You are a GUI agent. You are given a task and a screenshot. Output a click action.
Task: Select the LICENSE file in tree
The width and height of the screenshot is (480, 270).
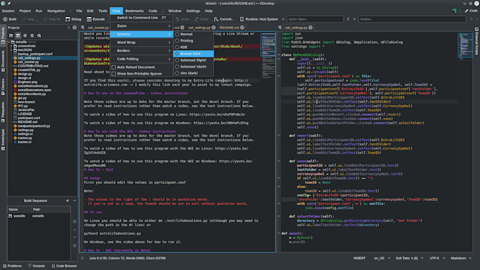(25, 113)
